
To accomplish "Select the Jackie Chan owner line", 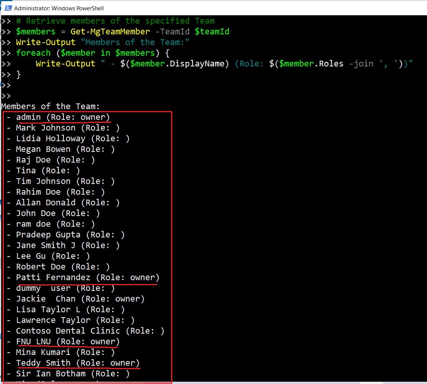I will tap(80, 298).
